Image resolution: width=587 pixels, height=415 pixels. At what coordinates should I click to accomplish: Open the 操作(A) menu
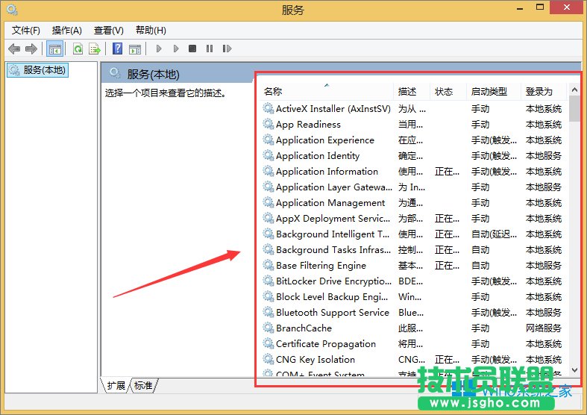[x=67, y=31]
